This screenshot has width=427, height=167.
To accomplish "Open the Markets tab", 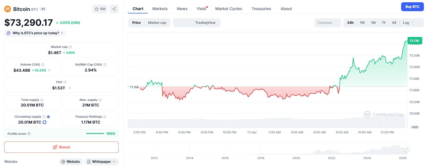I will [160, 9].
